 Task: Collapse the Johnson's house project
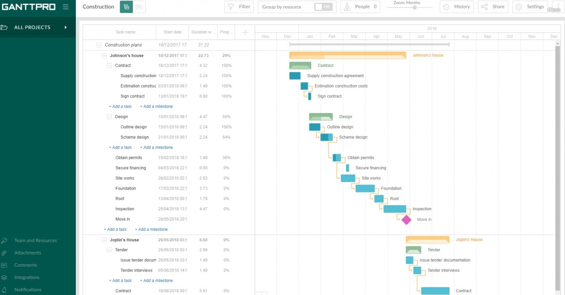click(104, 56)
